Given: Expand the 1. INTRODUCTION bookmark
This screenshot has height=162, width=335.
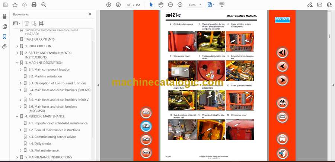Looking at the screenshot, I should [17, 46].
